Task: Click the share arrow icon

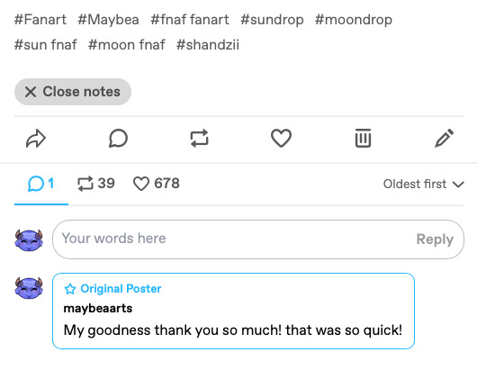Action: pos(36,139)
